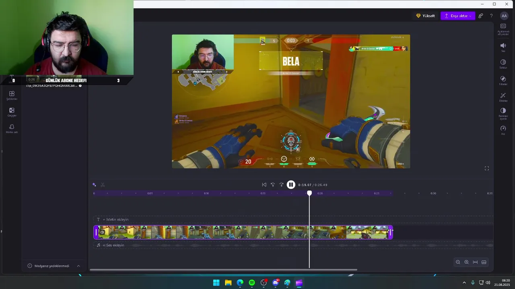Rewind five seconds
This screenshot has height=289, width=515.
pyautogui.click(x=273, y=185)
